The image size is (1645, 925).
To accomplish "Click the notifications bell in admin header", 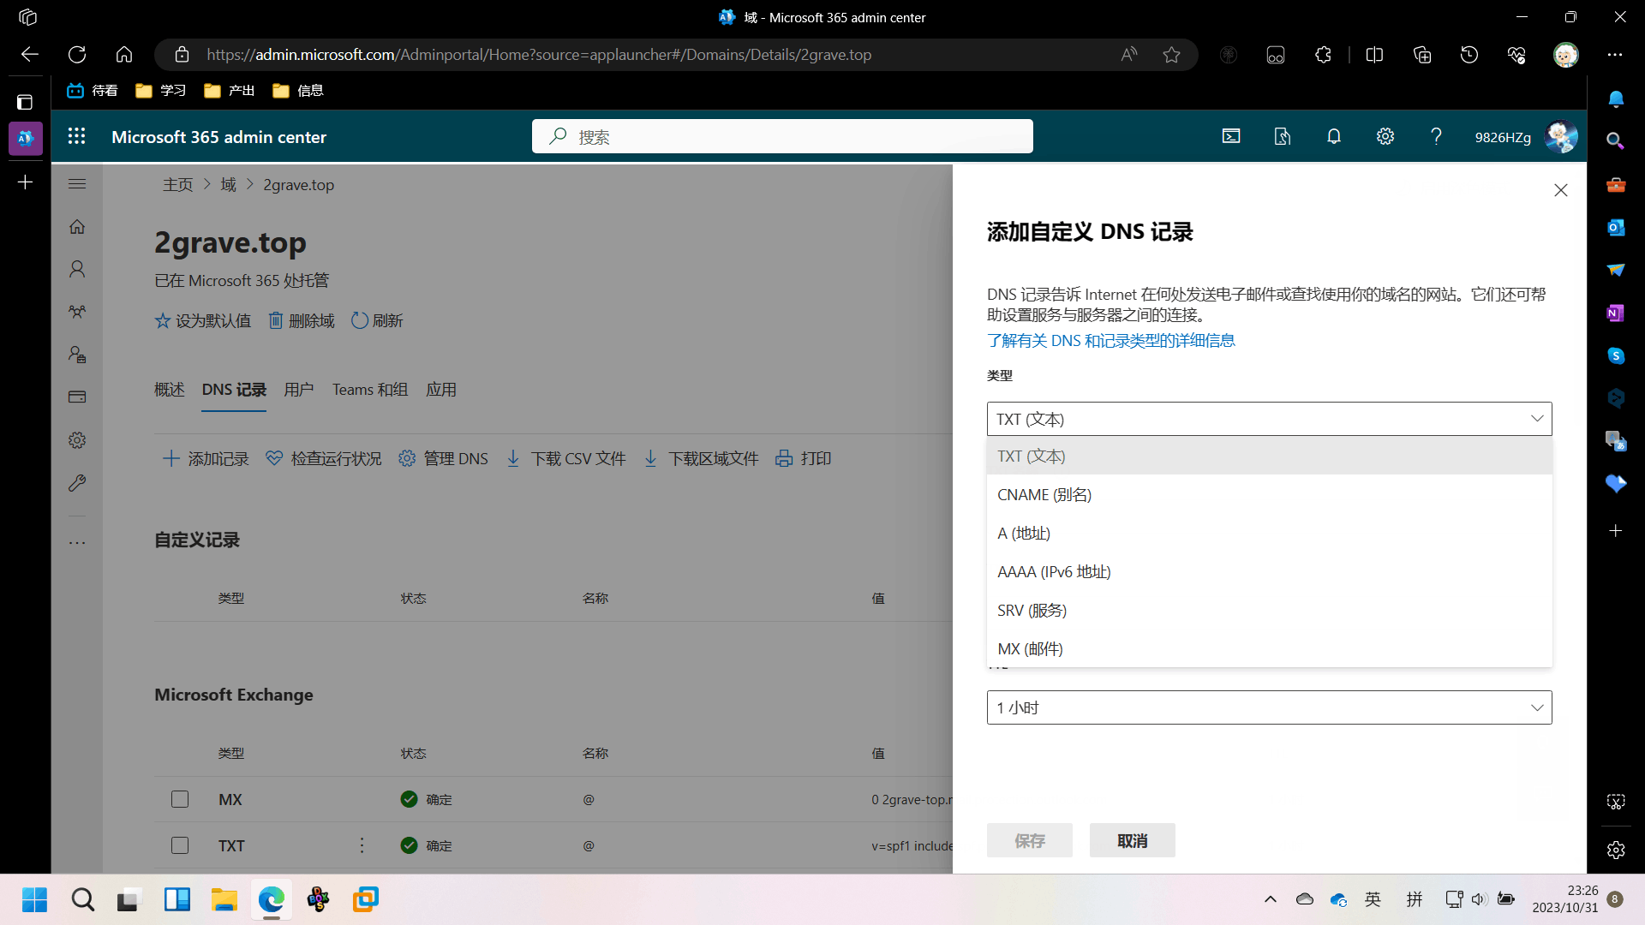I will click(1333, 136).
